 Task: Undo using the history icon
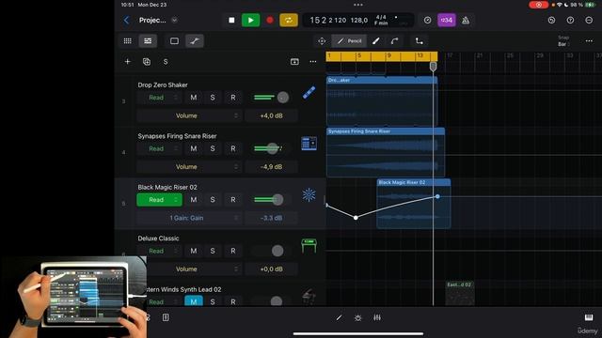(551, 20)
